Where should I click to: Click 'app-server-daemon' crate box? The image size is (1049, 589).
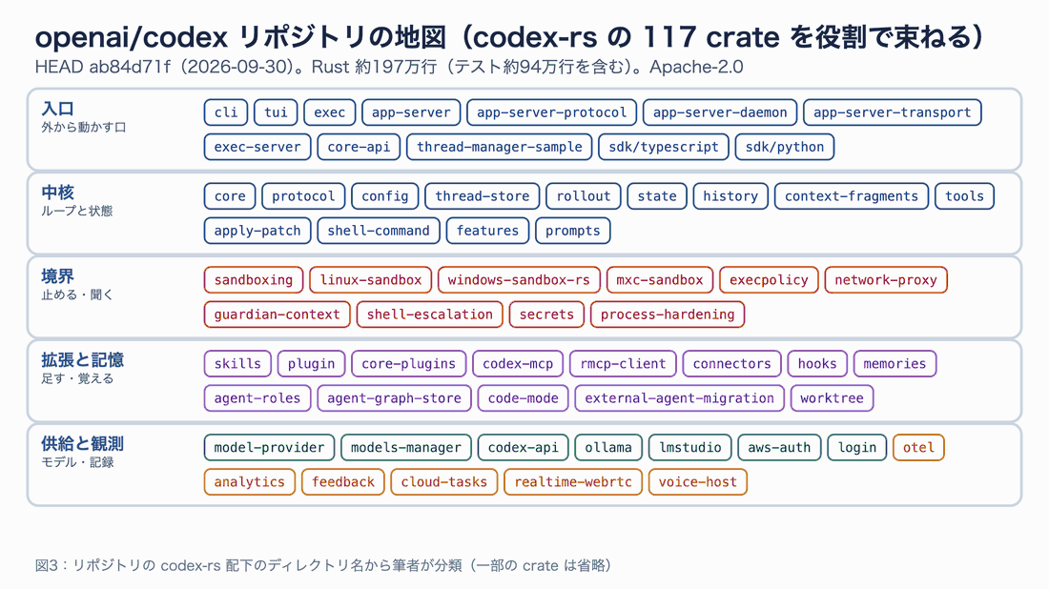720,112
